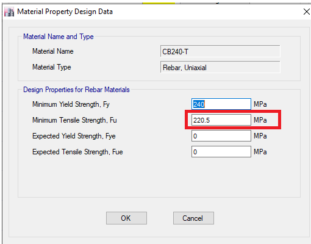Image resolution: width=311 pixels, height=244 pixels.
Task: Click the MPa unit beside the Fy field
Action: coord(260,104)
